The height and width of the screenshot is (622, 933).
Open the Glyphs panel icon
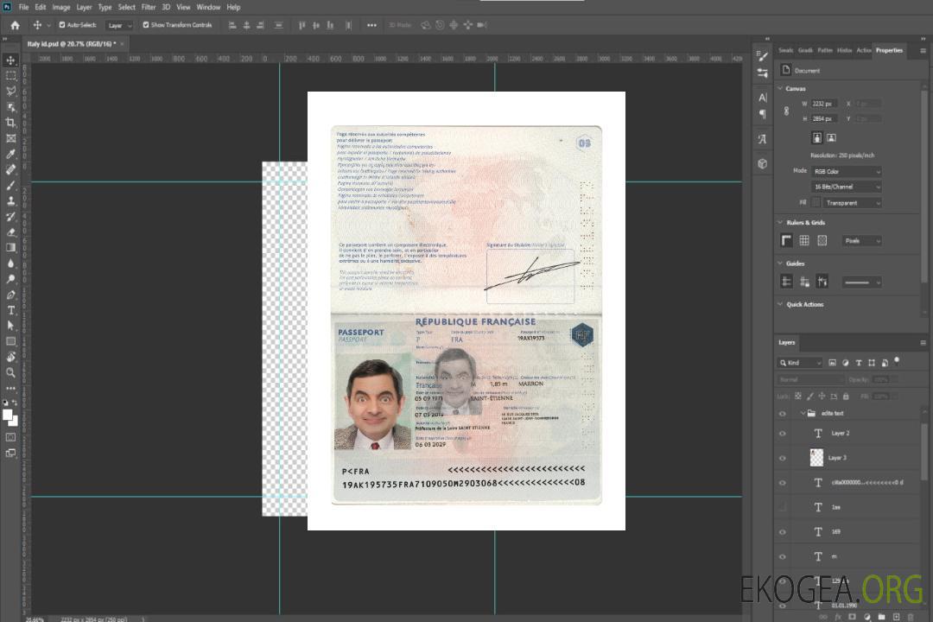762,139
